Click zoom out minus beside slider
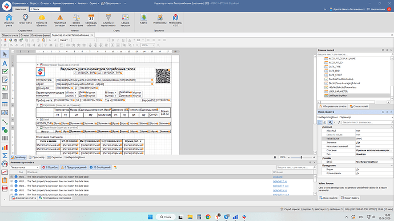Screen dimensions: 394x221 (288, 158)
